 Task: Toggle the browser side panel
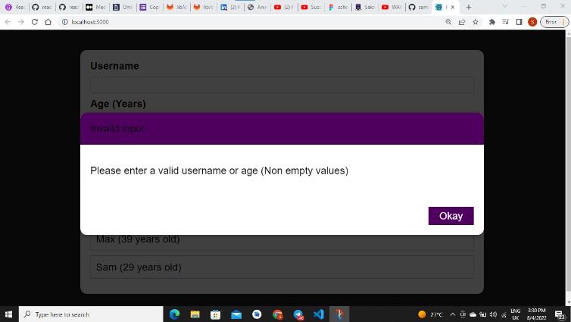pyautogui.click(x=519, y=22)
